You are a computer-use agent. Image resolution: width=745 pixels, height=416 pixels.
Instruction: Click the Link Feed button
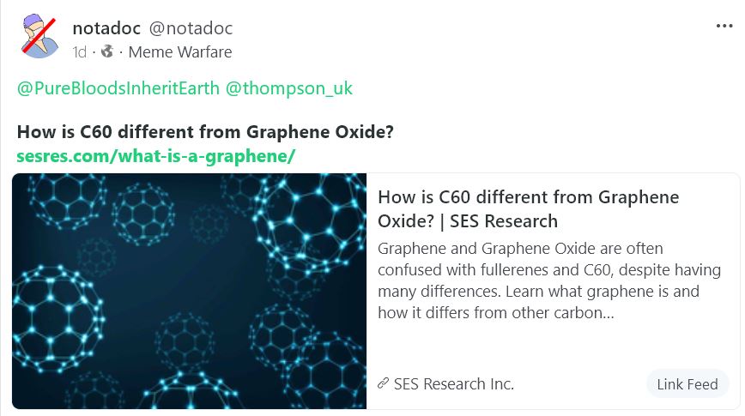[x=687, y=384]
